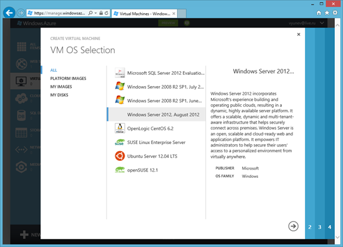Screen dimensions: 343x247
Task: Jump to wizard step 3
Action: point(320,227)
